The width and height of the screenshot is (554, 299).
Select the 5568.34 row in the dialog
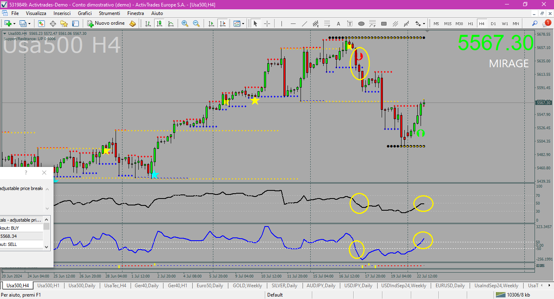(21, 236)
